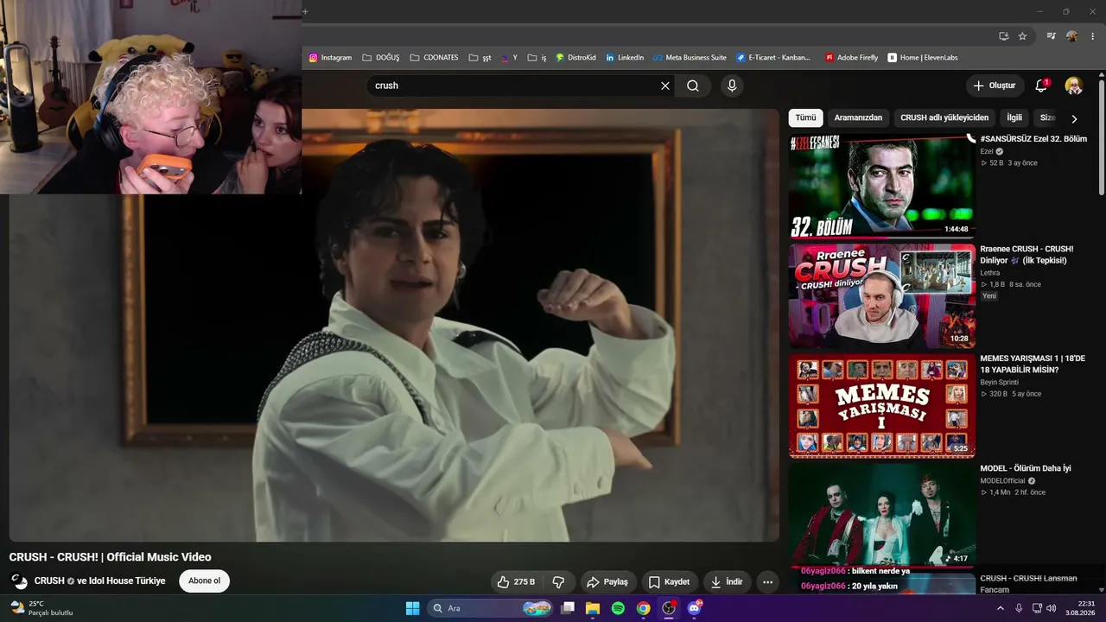1106x622 pixels.
Task: Open the Ezel 32. Bölüm video thumbnail
Action: coord(882,186)
